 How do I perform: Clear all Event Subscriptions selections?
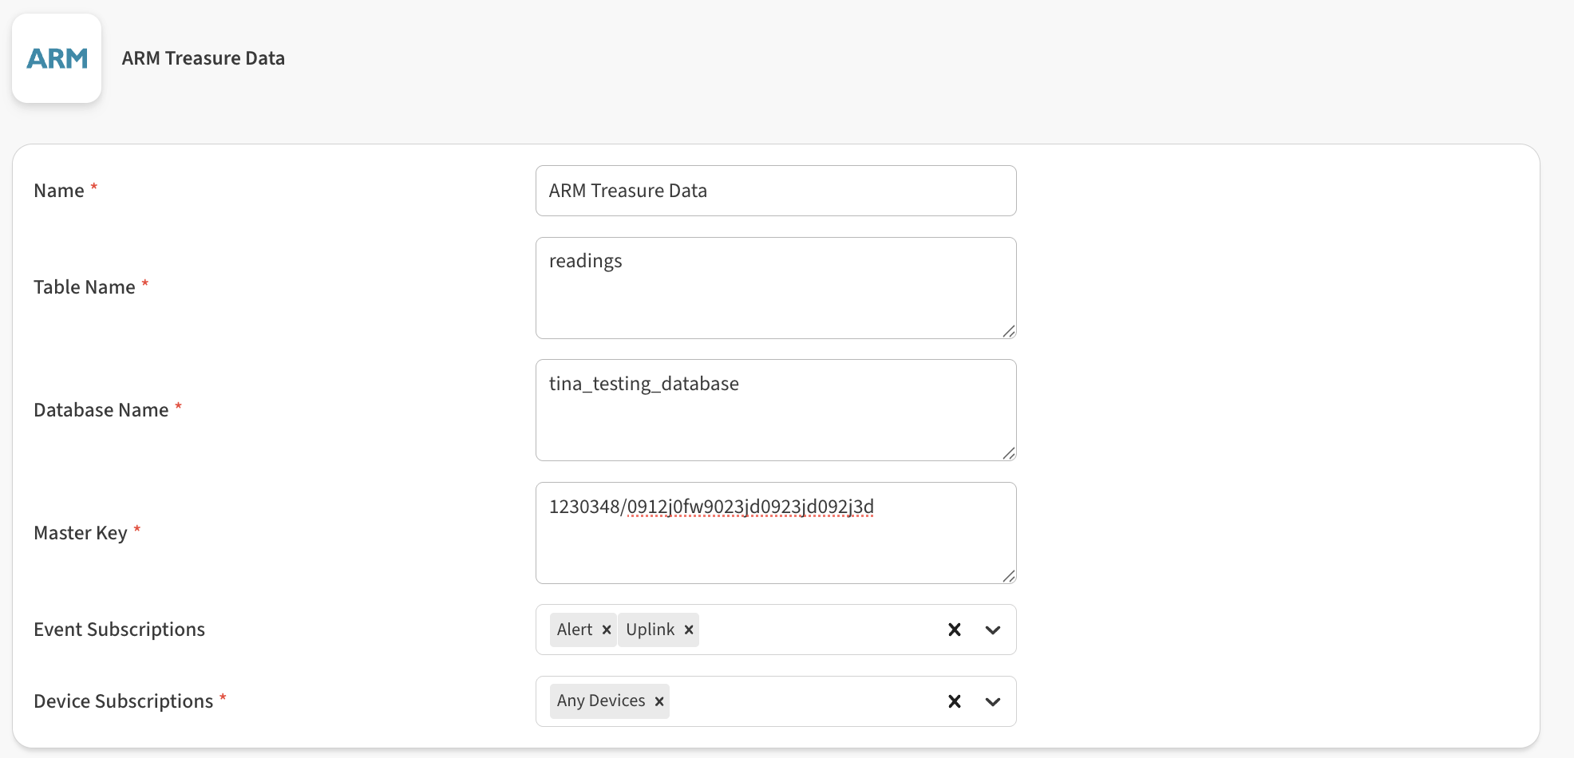coord(955,630)
